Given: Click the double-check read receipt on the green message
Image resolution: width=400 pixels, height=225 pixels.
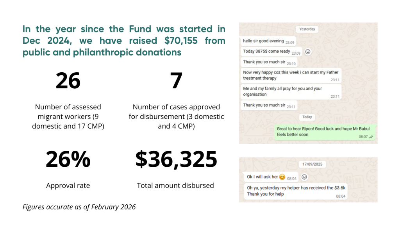Looking at the screenshot, I should 371,137.
